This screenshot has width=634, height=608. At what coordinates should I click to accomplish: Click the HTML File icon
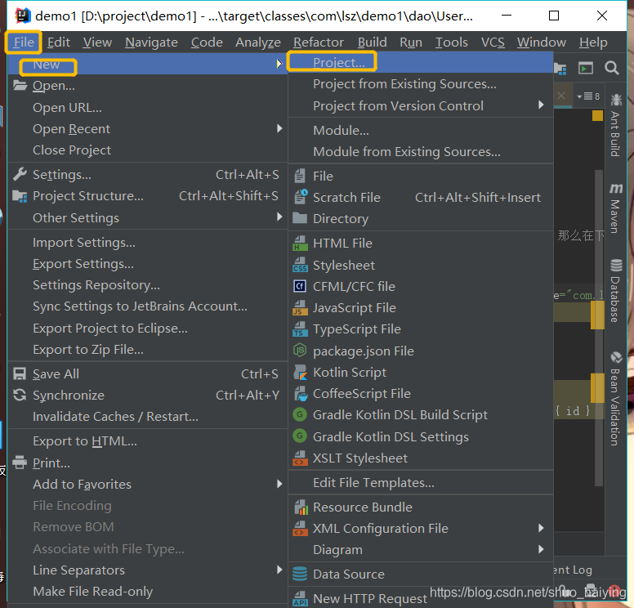pyautogui.click(x=300, y=244)
